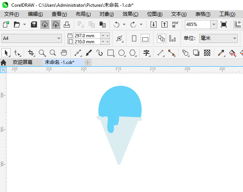Toggle the current page layout button
This screenshot has width=243, height=192.
click(x=172, y=38)
